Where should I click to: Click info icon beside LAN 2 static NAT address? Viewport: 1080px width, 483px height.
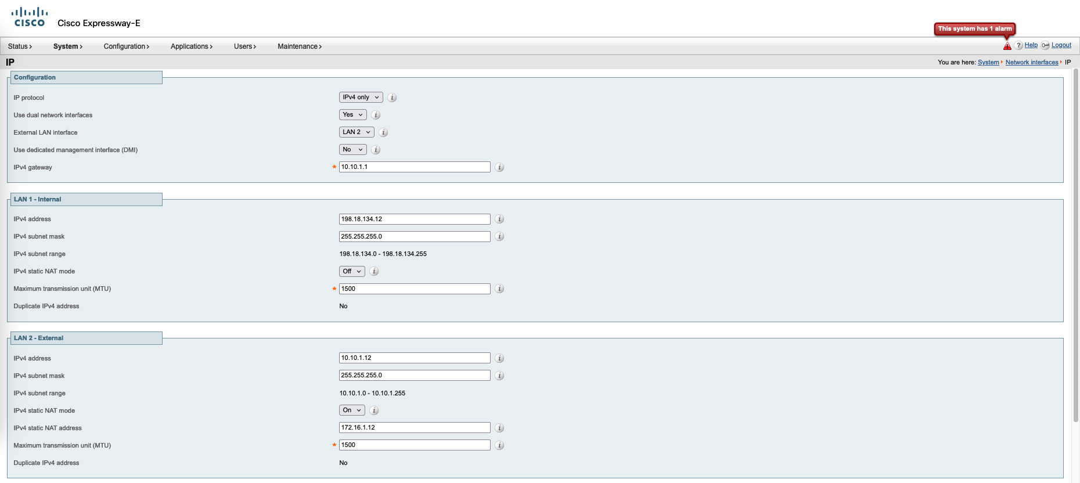click(x=499, y=428)
